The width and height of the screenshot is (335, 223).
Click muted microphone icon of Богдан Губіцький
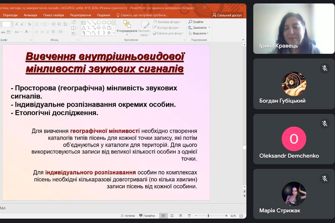click(325, 68)
